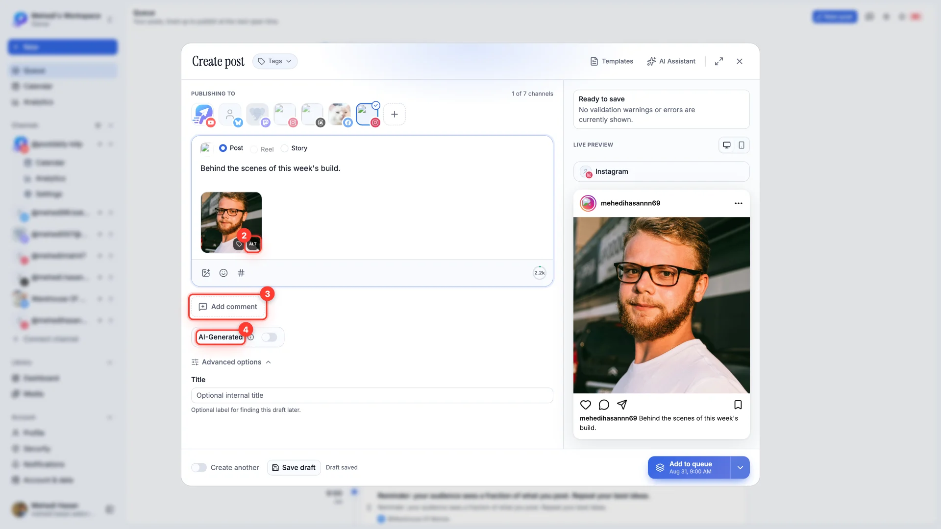Click the uploaded photo thumbnail in editor

click(x=231, y=222)
